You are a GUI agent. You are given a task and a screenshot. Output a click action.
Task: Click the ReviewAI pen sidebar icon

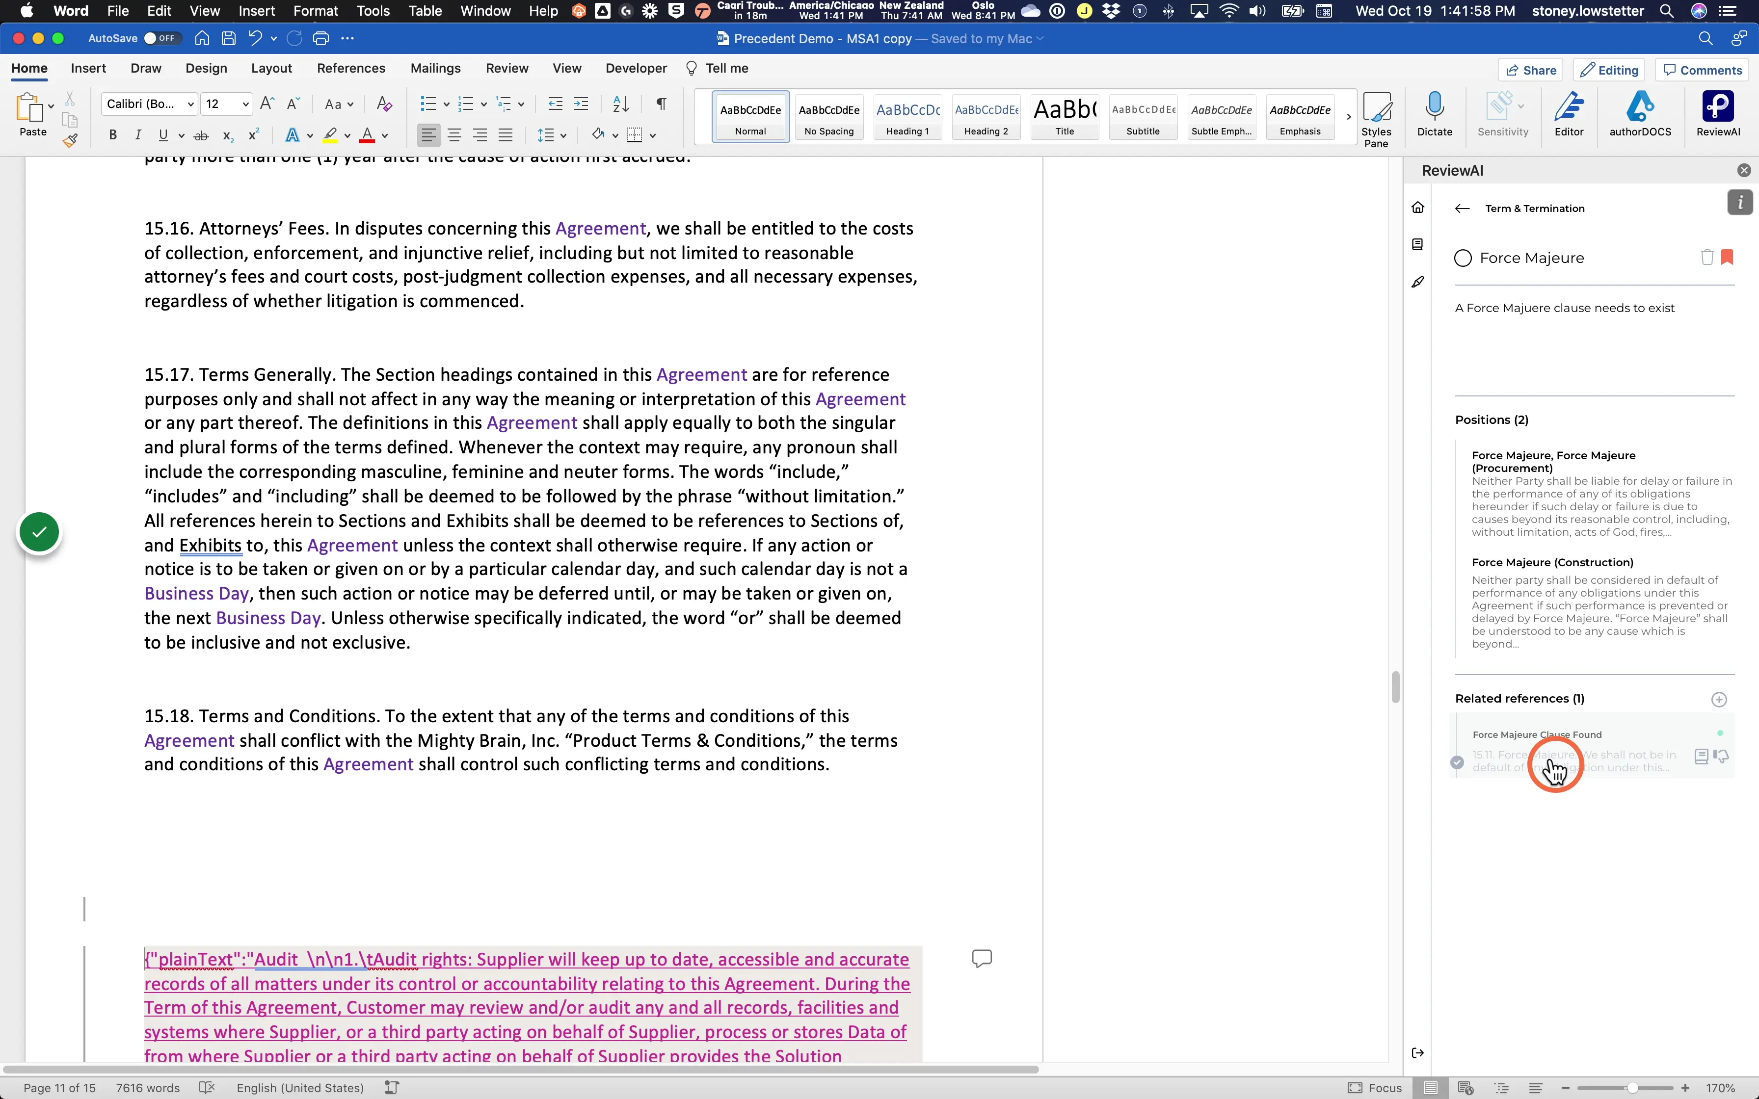pos(1417,282)
